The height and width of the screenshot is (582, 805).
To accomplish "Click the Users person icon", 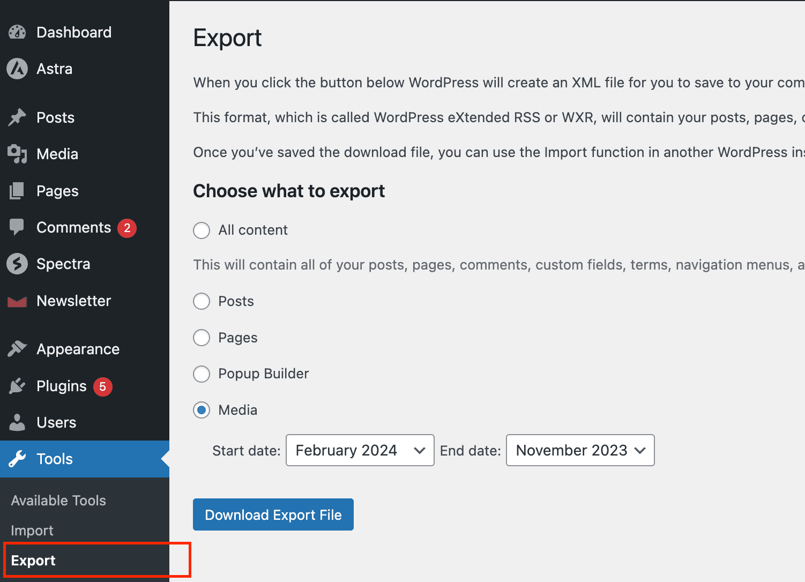I will (17, 422).
